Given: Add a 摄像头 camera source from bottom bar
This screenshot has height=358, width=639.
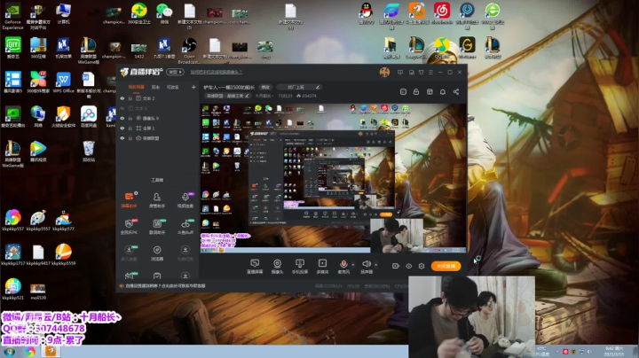Looking at the screenshot, I should pos(277,267).
